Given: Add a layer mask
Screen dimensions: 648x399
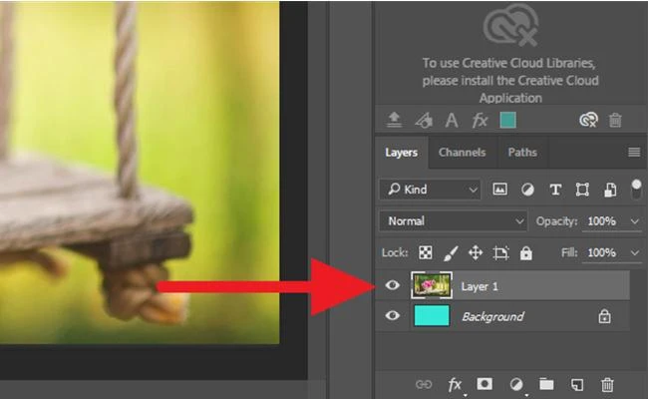Looking at the screenshot, I should pos(485,384).
